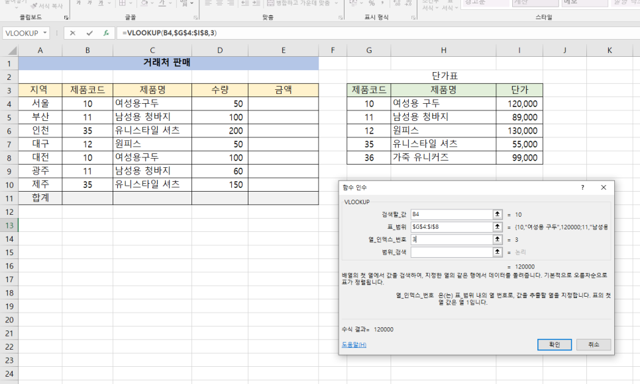640x384 pixels.
Task: Click the 표_범위 input field
Action: [x=451, y=227]
